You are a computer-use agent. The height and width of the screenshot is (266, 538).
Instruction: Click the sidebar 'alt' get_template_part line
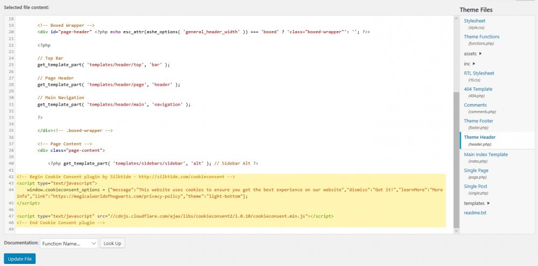click(x=153, y=164)
